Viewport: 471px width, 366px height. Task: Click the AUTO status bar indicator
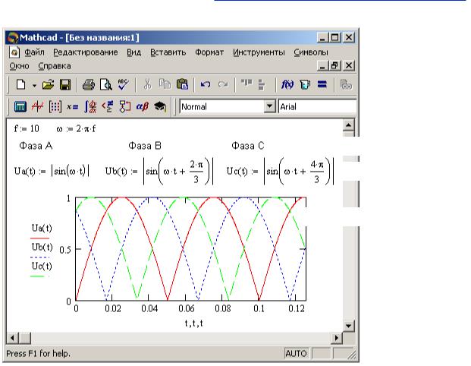296,353
